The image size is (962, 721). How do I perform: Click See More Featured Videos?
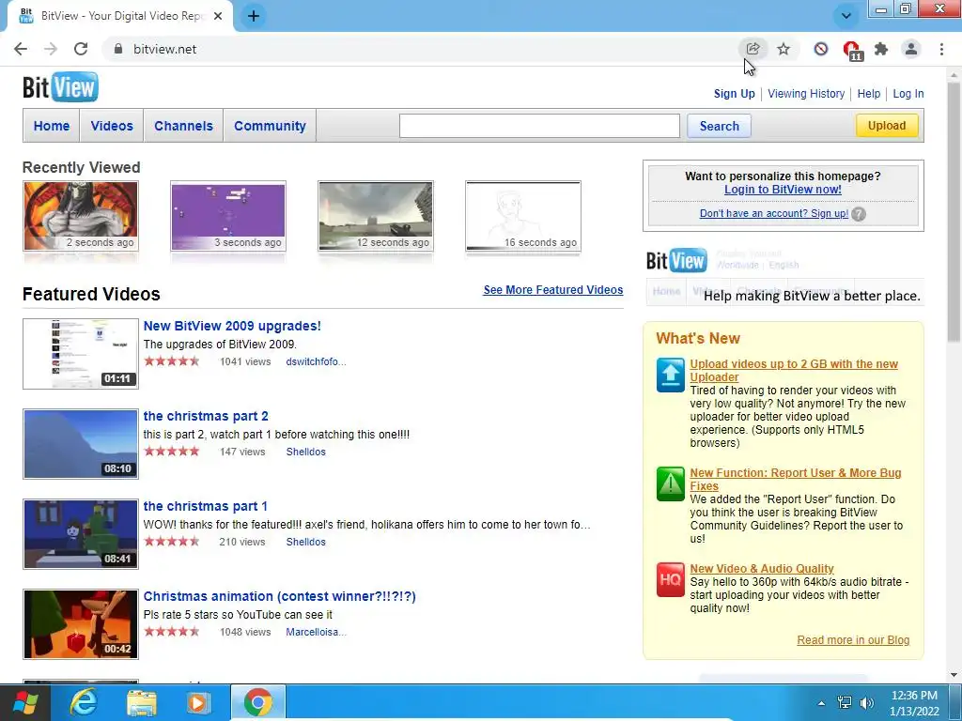tap(552, 290)
